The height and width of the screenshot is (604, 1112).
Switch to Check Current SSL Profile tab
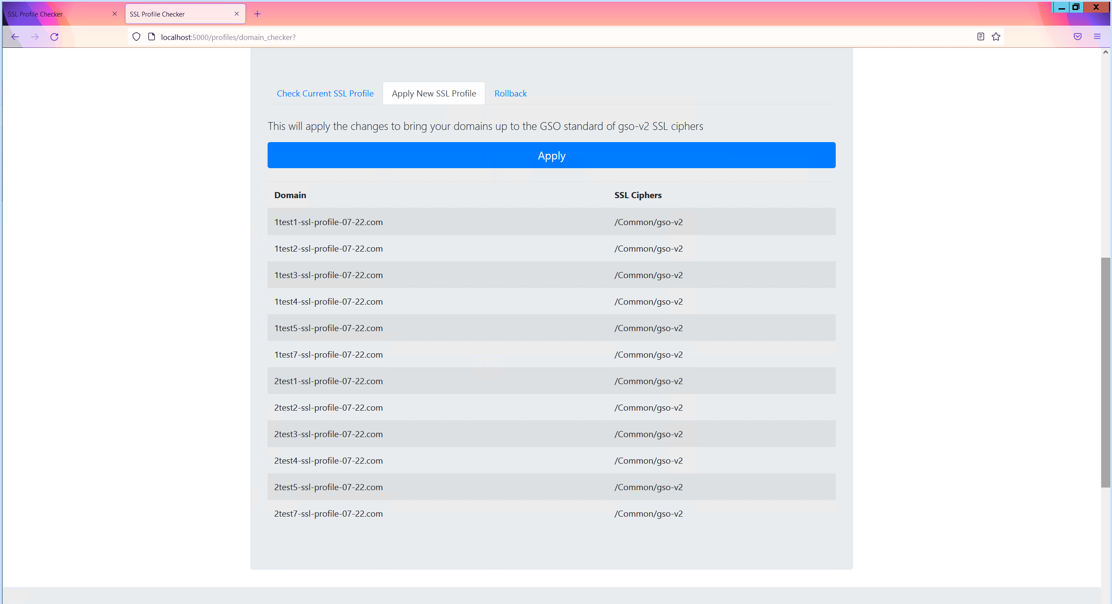coord(325,93)
